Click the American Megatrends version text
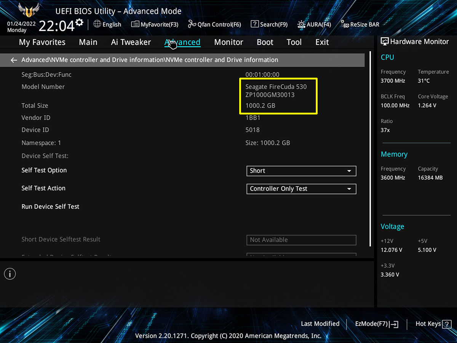Image resolution: width=457 pixels, height=343 pixels. click(x=228, y=336)
